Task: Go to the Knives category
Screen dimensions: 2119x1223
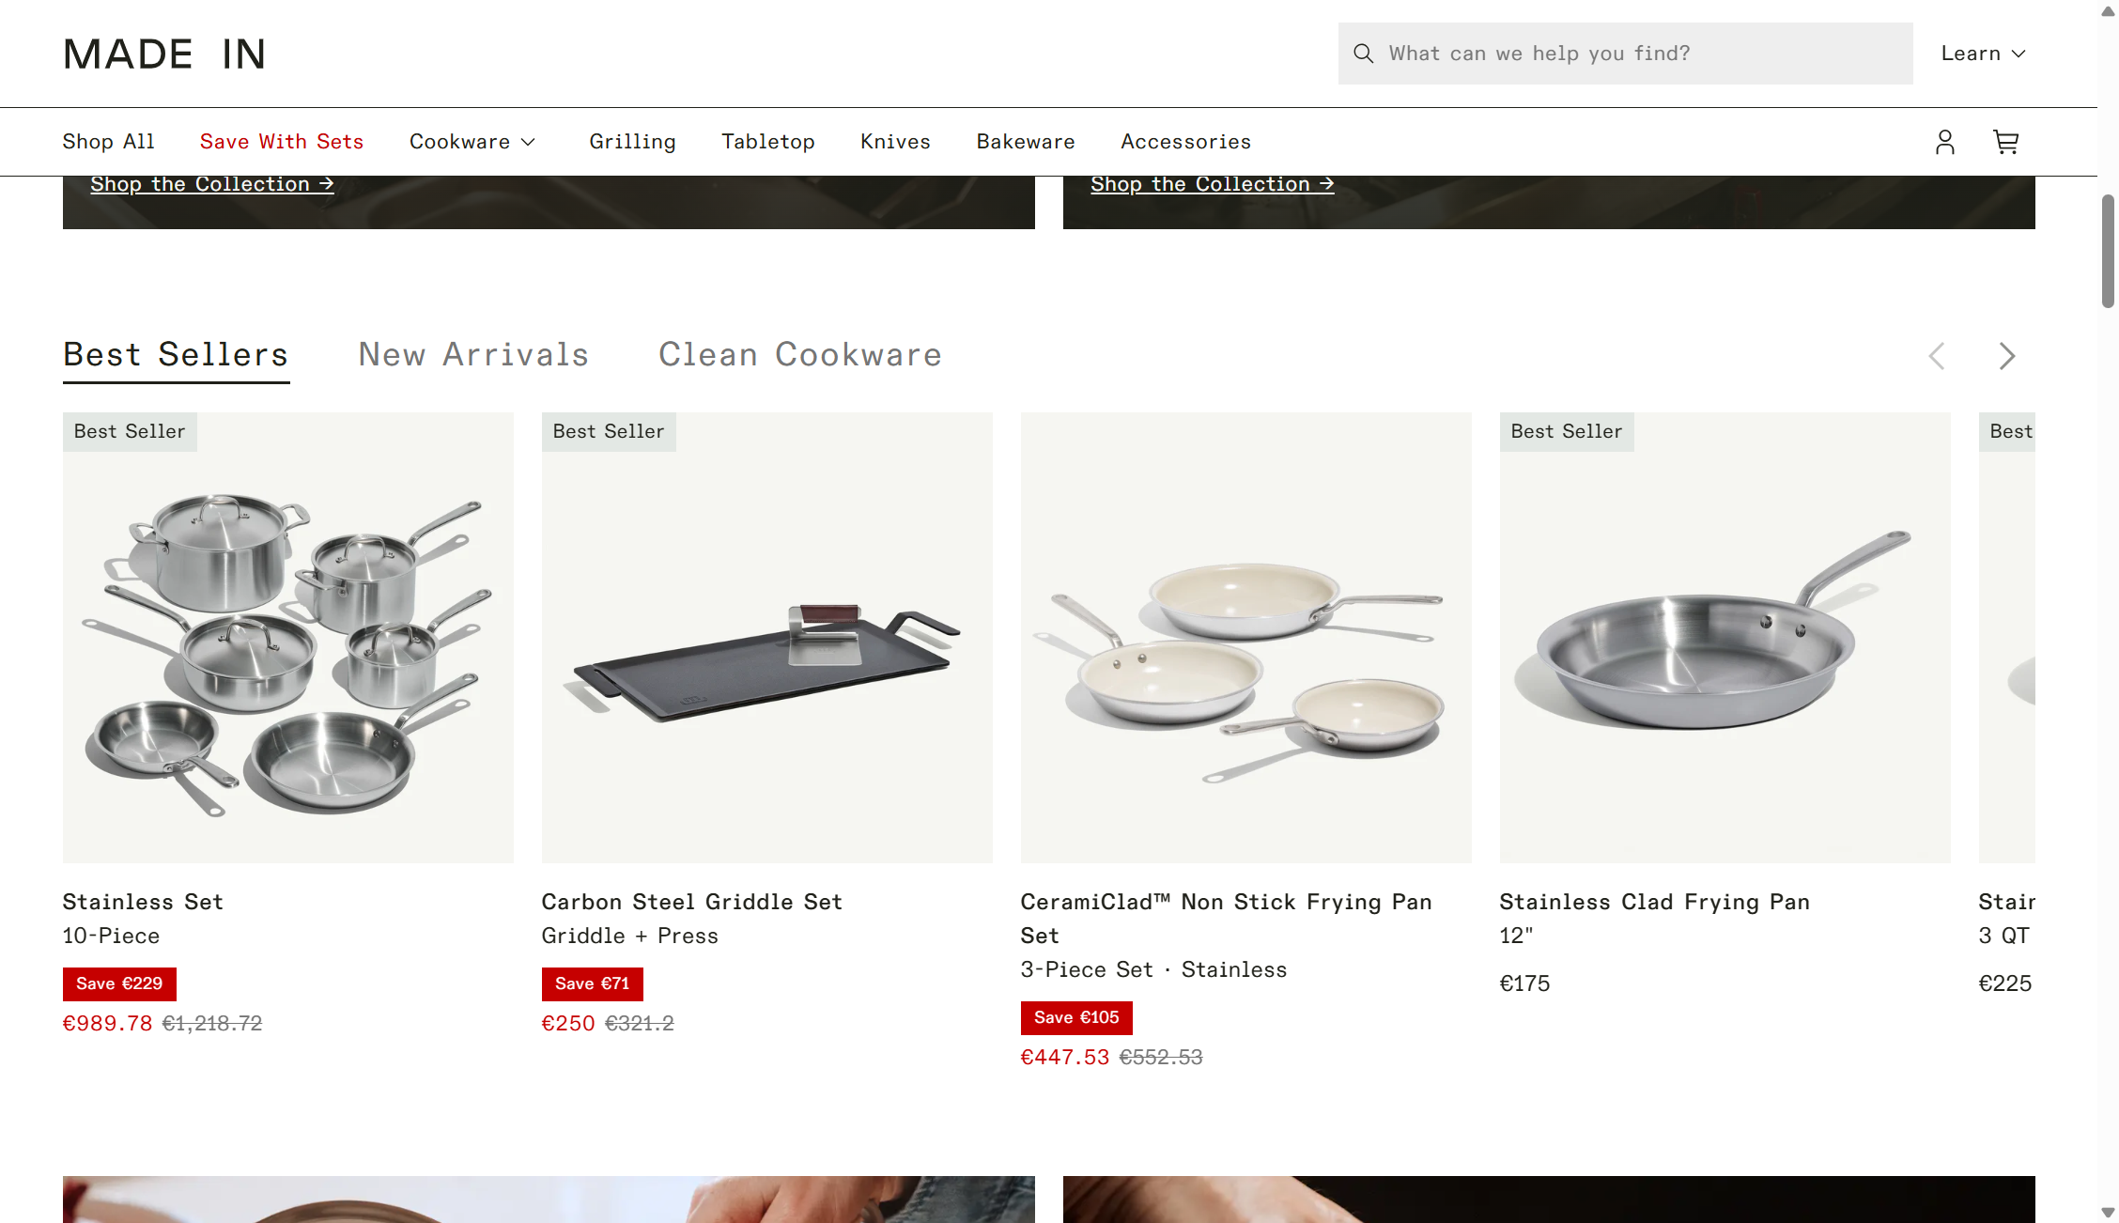Action: click(895, 142)
